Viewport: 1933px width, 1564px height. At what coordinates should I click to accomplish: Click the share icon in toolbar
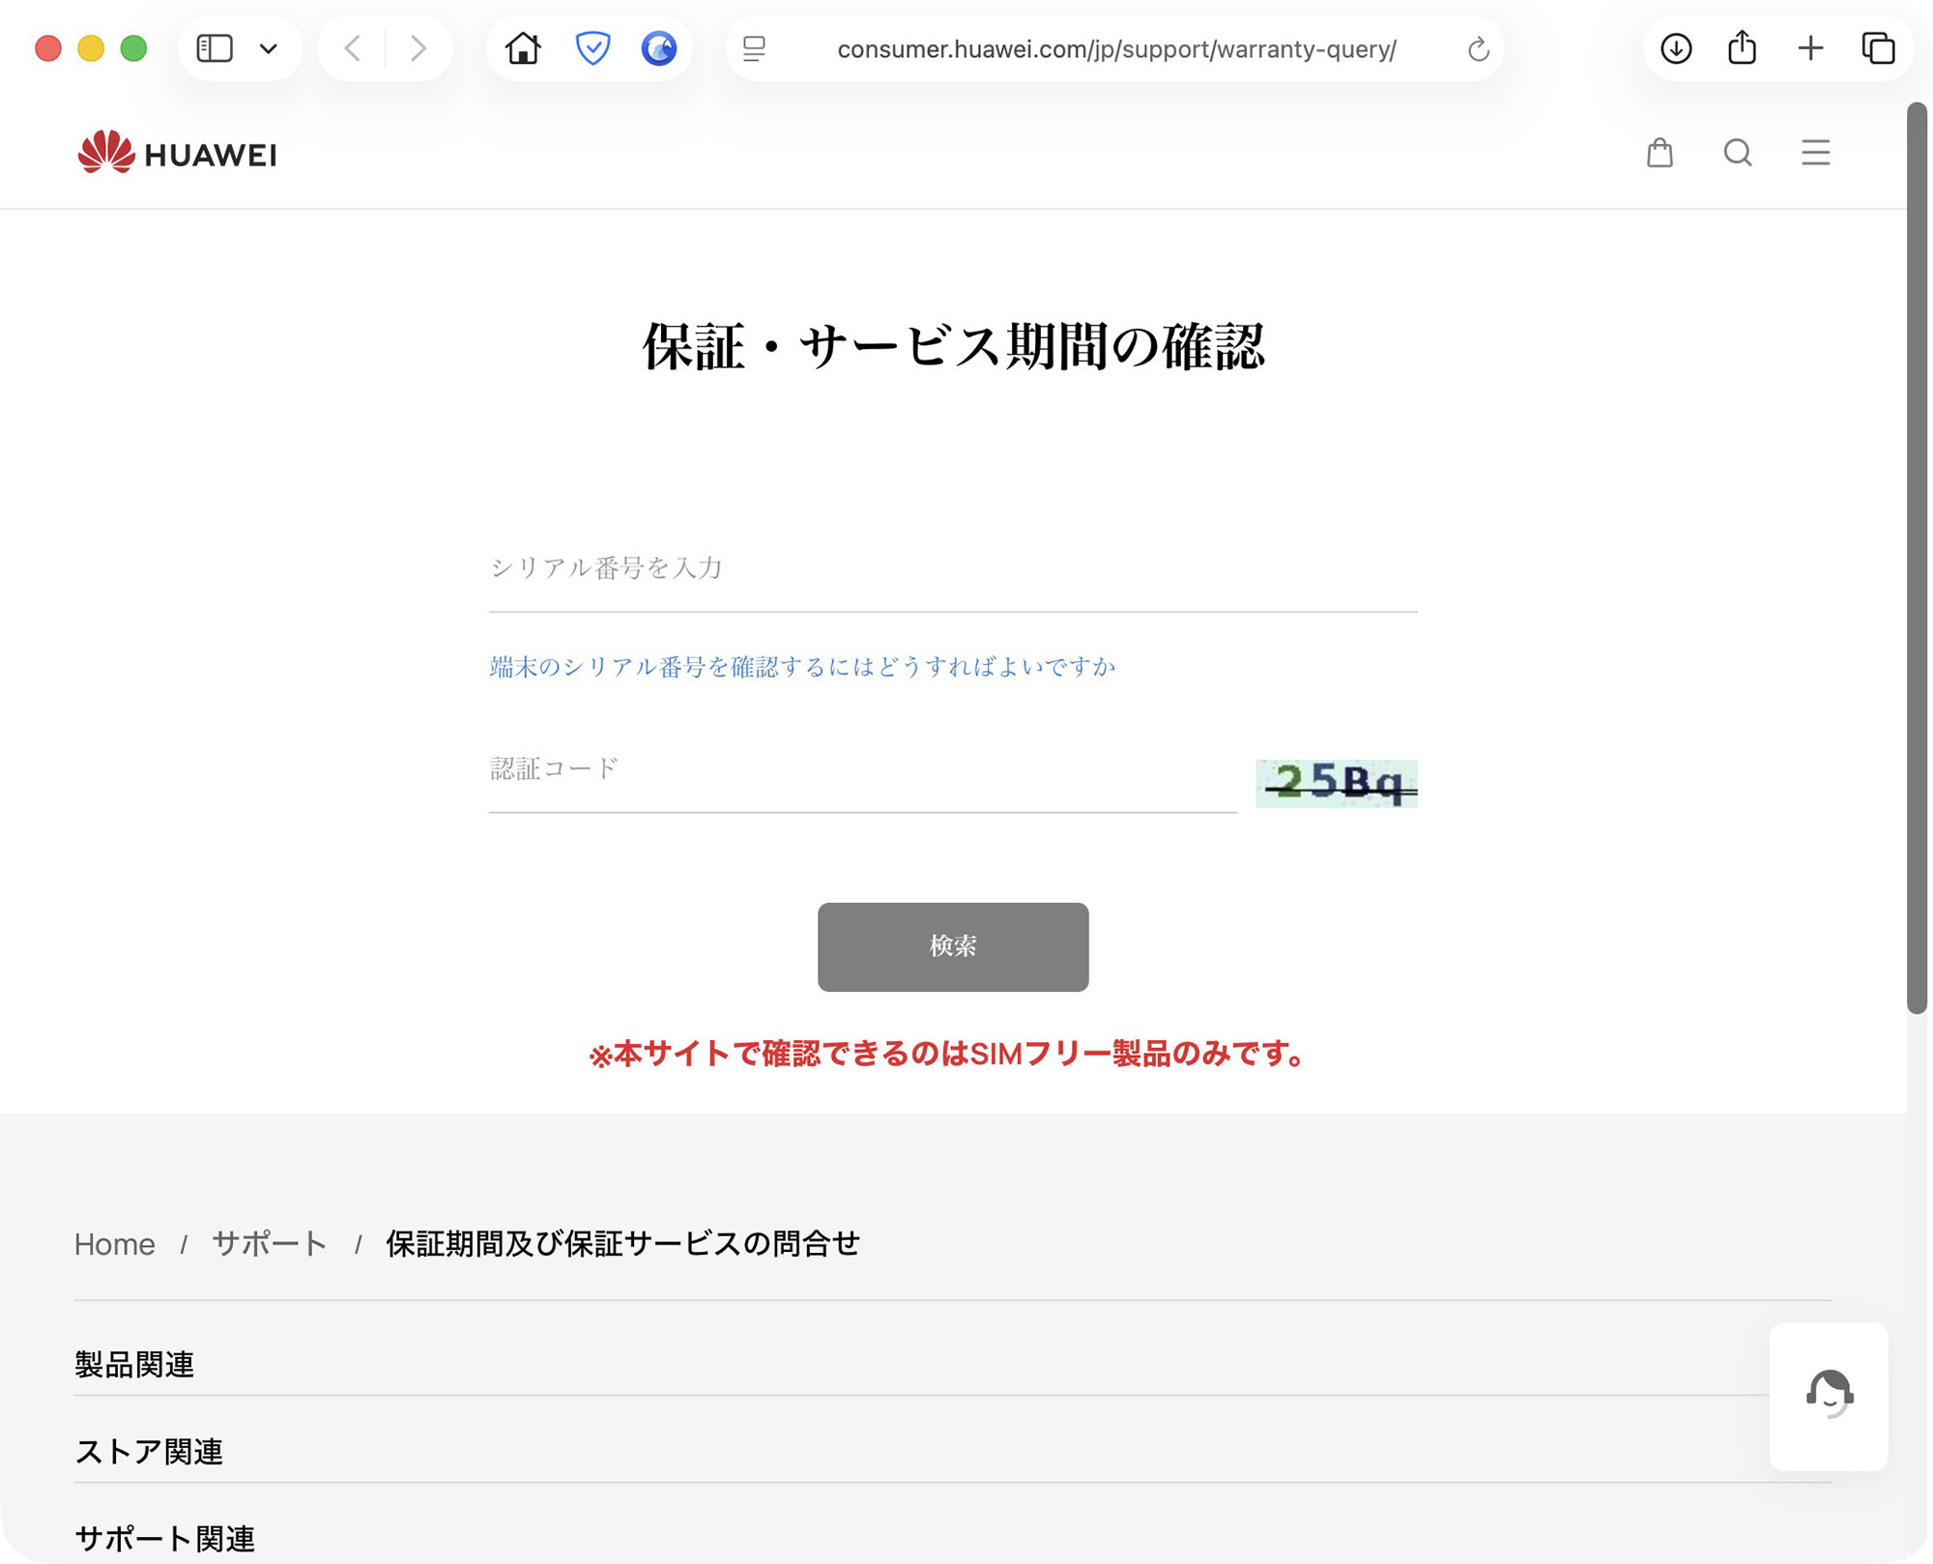click(x=1742, y=48)
